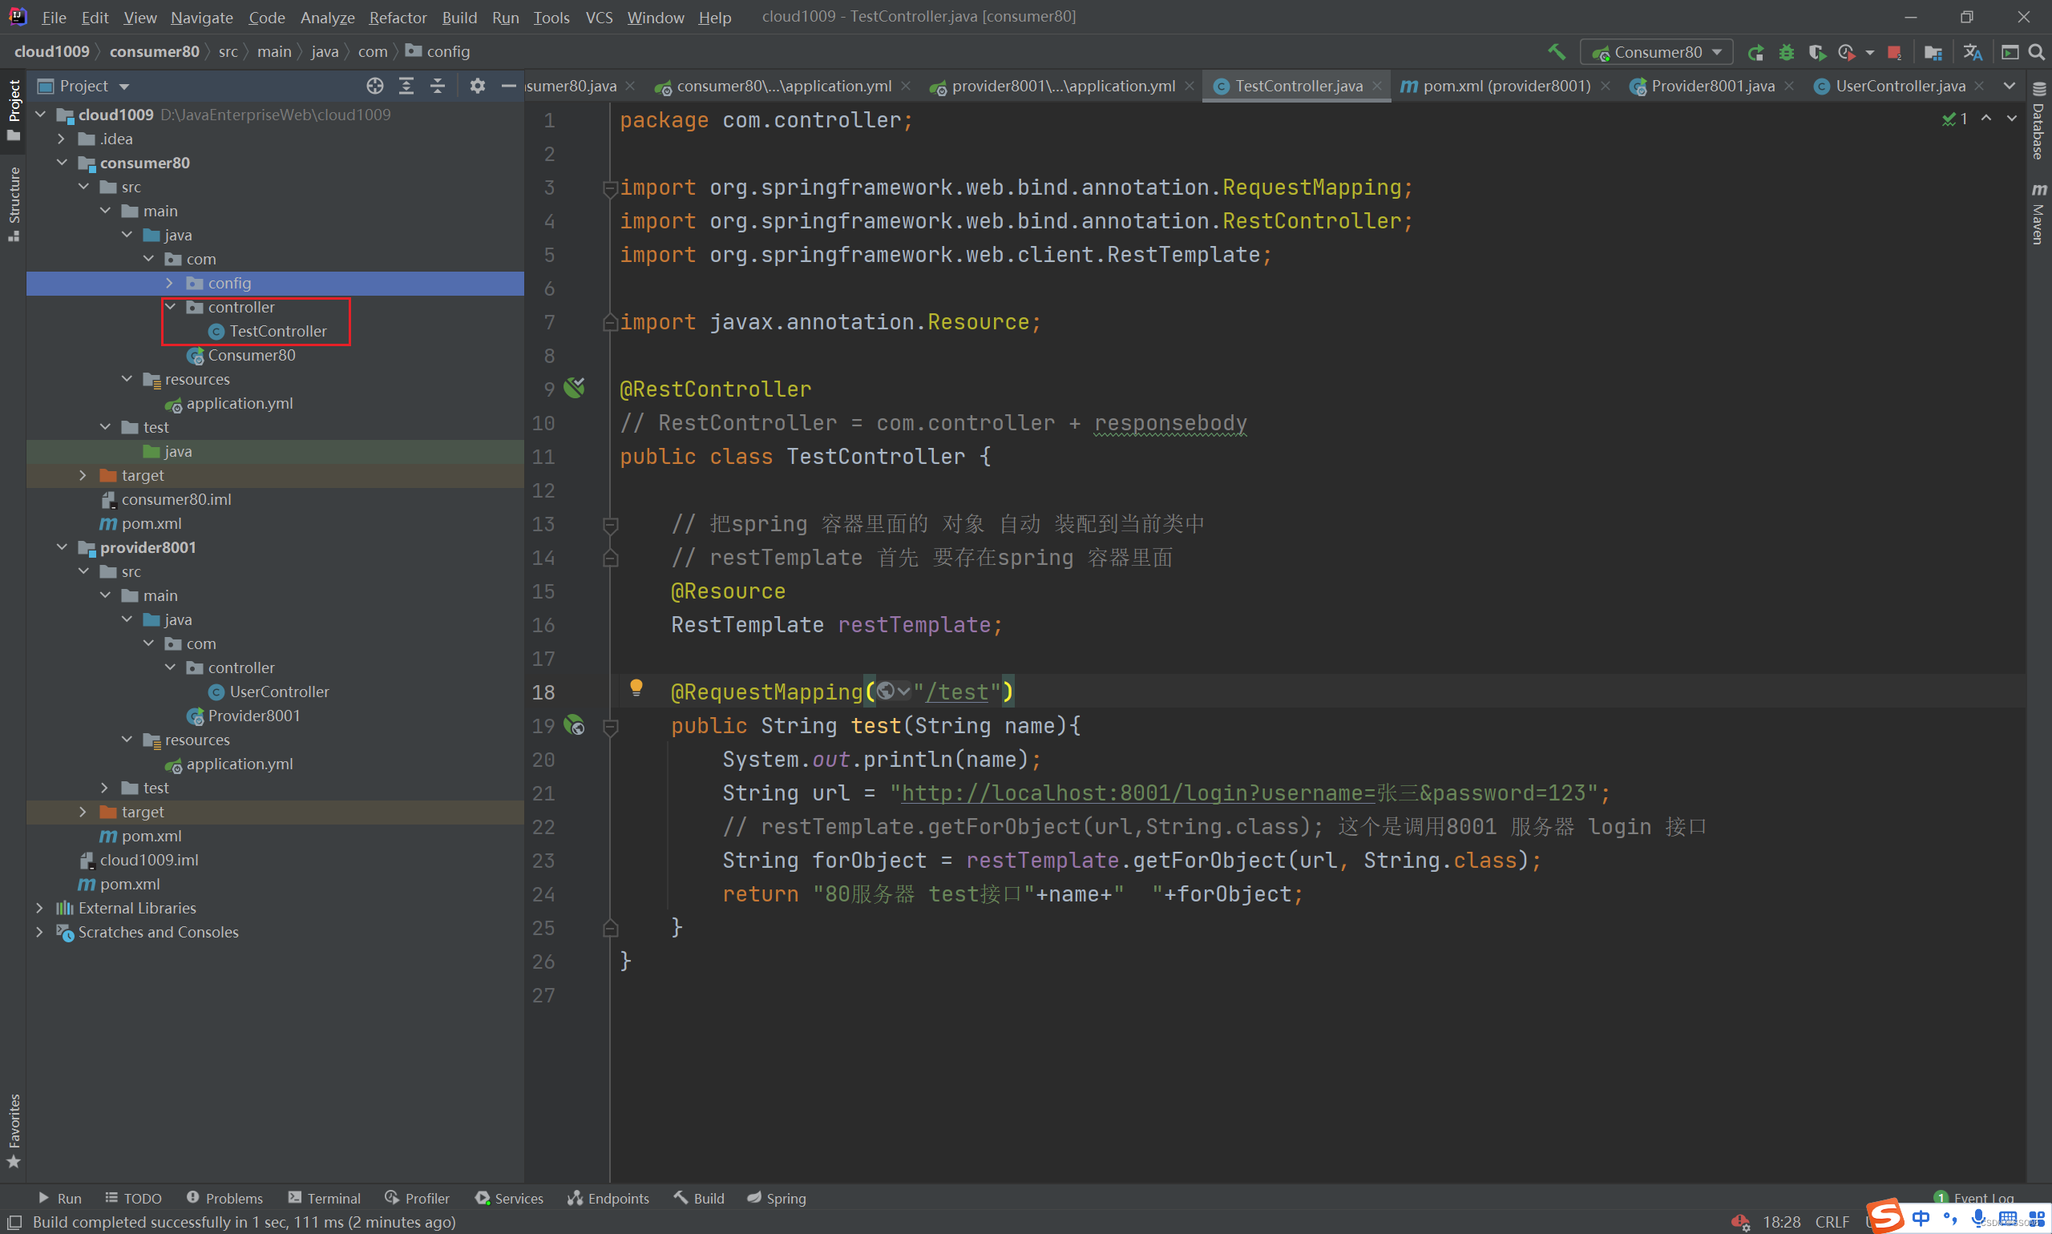This screenshot has height=1234, width=2052.
Task: Open Search Everywhere magnifier icon
Action: tap(2036, 52)
